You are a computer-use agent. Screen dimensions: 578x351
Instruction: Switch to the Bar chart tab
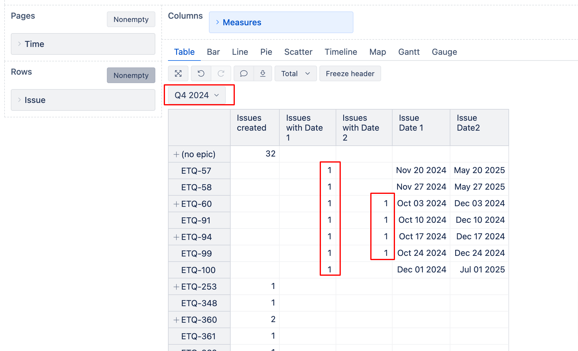click(213, 52)
